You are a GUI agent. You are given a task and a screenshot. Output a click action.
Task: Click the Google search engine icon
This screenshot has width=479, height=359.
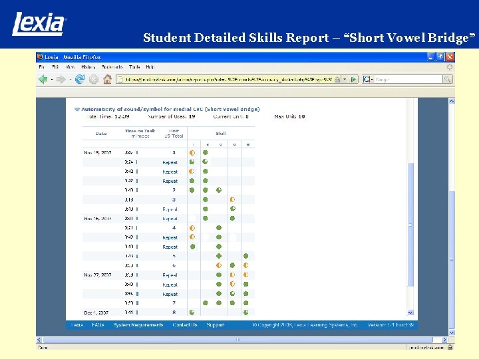point(367,79)
